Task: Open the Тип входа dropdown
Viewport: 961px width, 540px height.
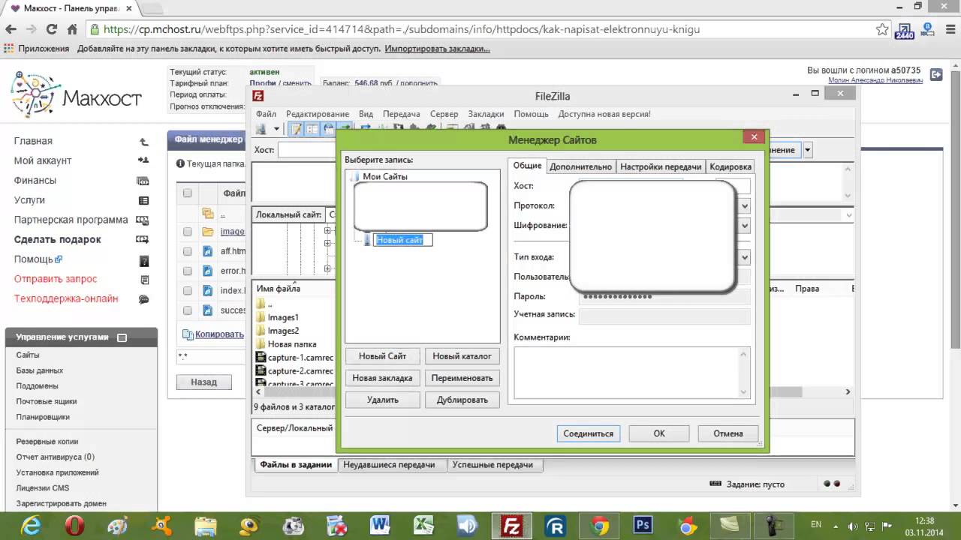Action: [x=744, y=257]
